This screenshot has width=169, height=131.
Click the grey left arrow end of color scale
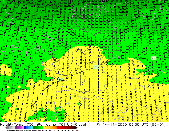point(6,128)
